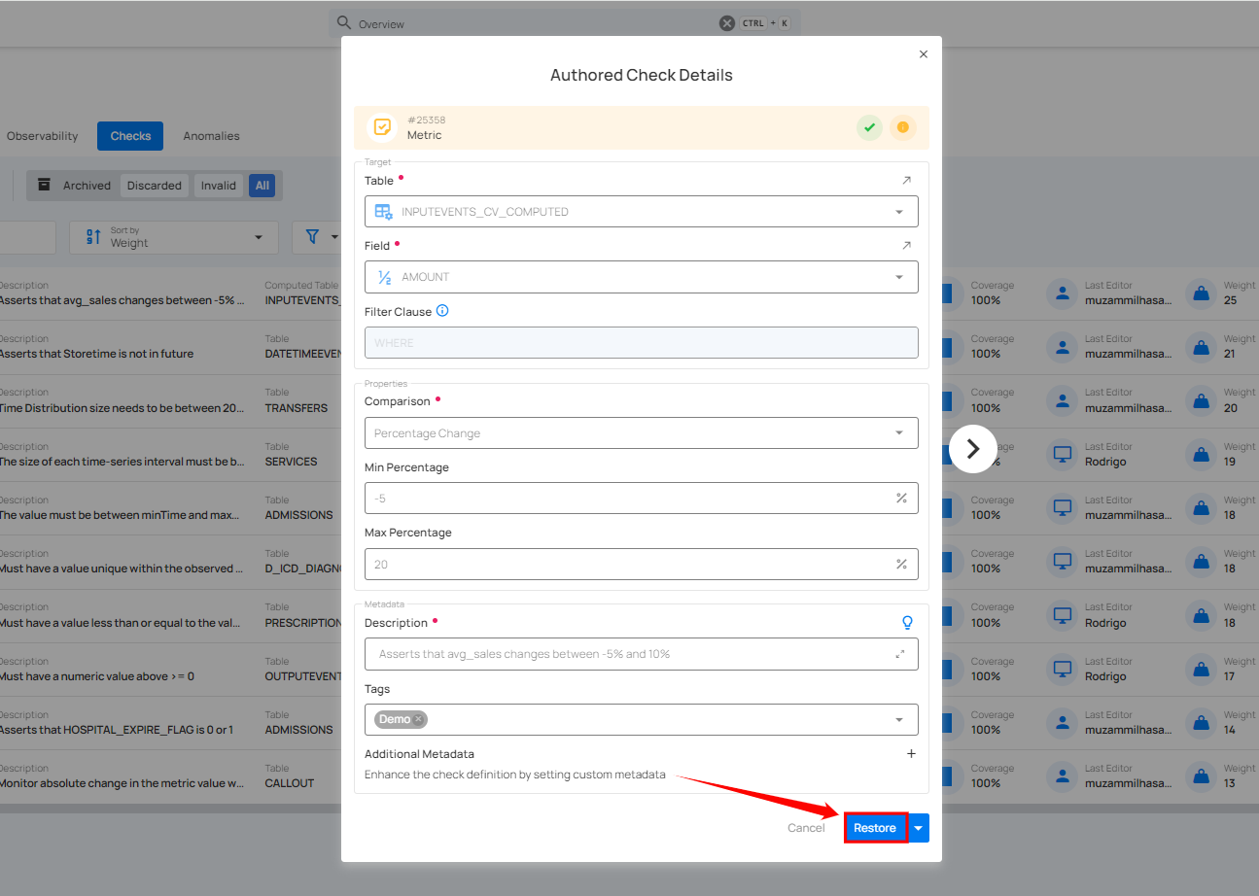Click the weight icon for weight 25
Image resolution: width=1259 pixels, height=896 pixels.
pyautogui.click(x=1201, y=293)
